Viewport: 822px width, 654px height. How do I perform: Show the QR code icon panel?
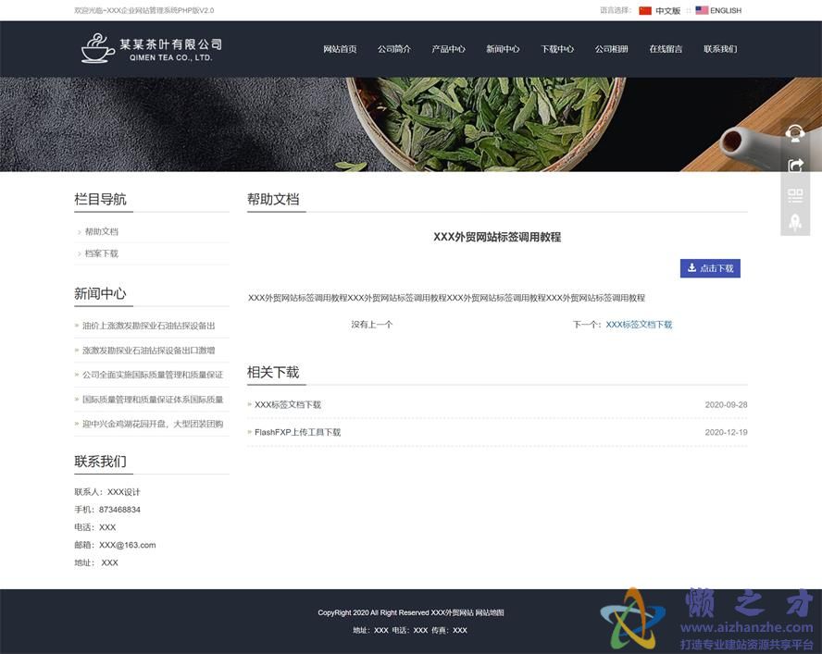794,195
